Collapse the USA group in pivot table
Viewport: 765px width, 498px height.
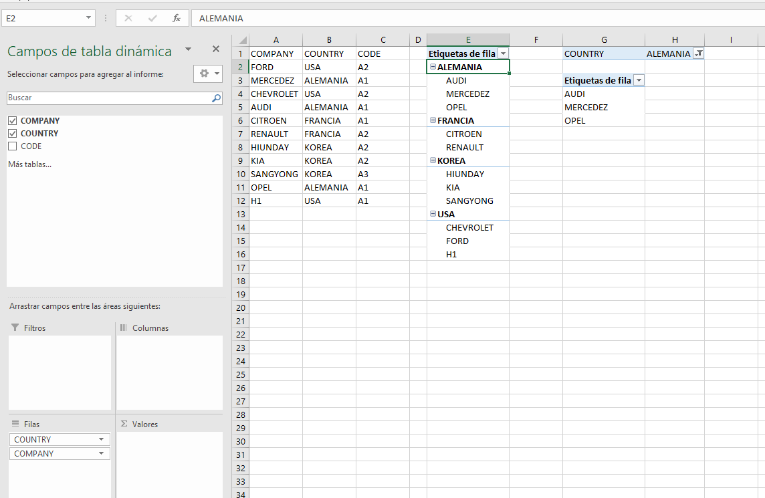pos(433,214)
